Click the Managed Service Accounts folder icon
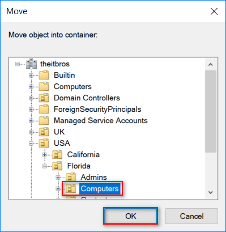 [44, 121]
